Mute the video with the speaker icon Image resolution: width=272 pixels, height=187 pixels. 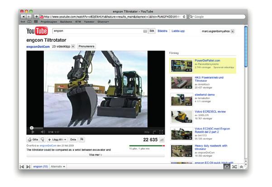(43, 132)
